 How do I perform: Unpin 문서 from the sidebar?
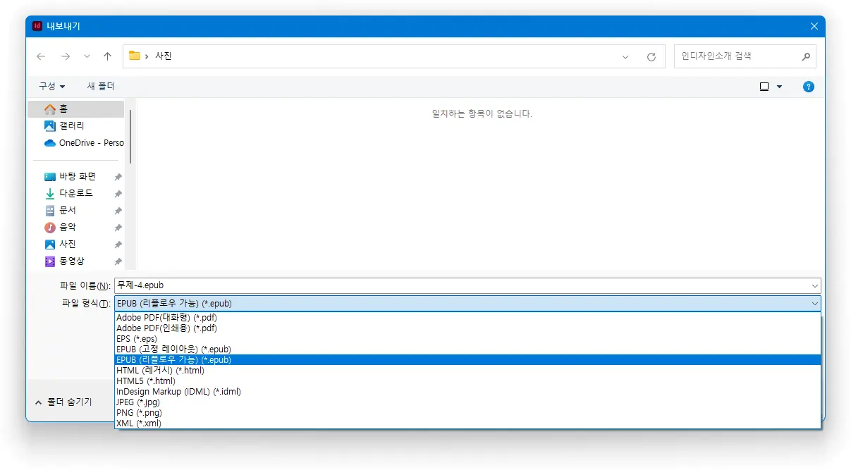pos(118,211)
